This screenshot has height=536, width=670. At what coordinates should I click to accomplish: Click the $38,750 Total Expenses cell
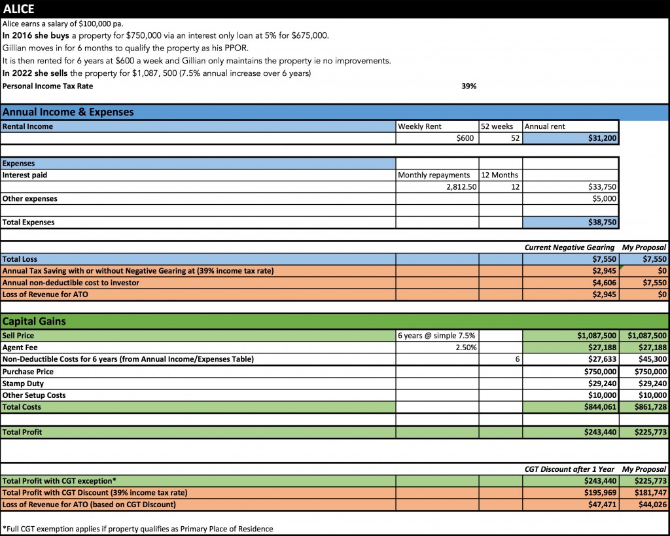601,222
